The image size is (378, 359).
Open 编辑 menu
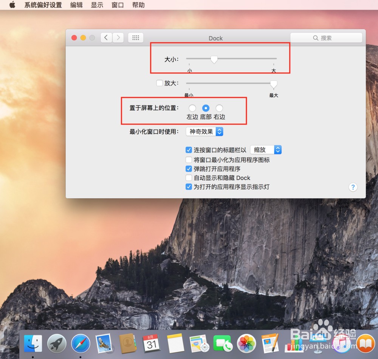(76, 5)
